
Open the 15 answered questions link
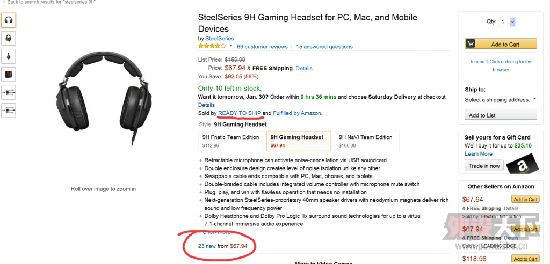coord(324,47)
